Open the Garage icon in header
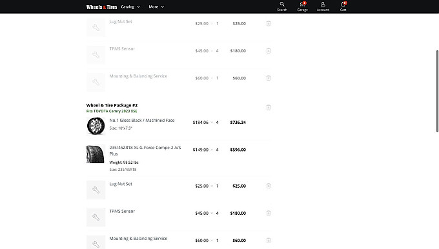Viewport: 439px width, 249px height. point(302,6)
